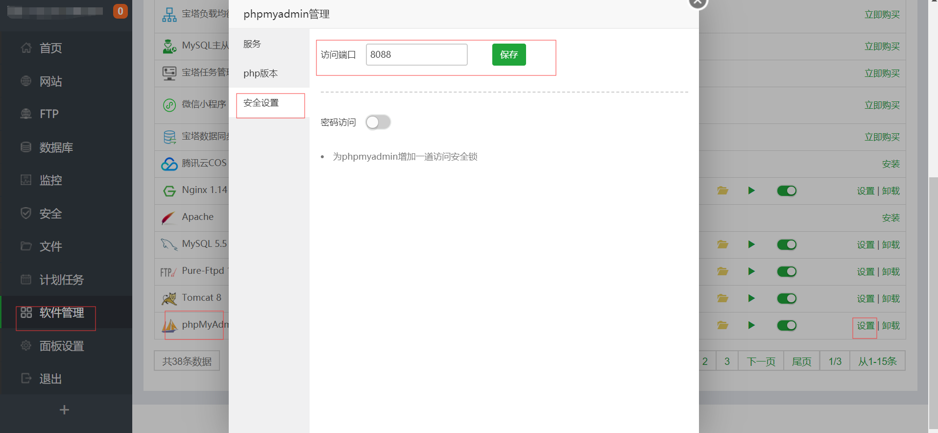Click the Tomcat cat icon in list
The image size is (938, 433).
[x=169, y=298]
